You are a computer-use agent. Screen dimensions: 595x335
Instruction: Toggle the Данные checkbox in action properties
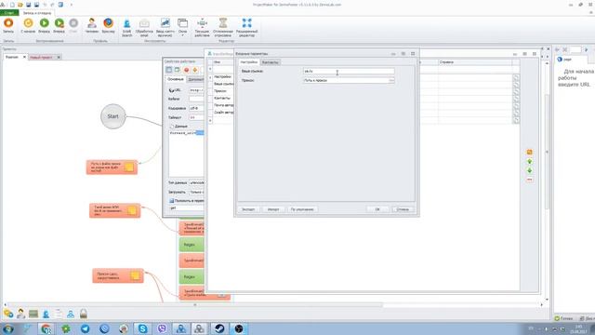(171, 127)
